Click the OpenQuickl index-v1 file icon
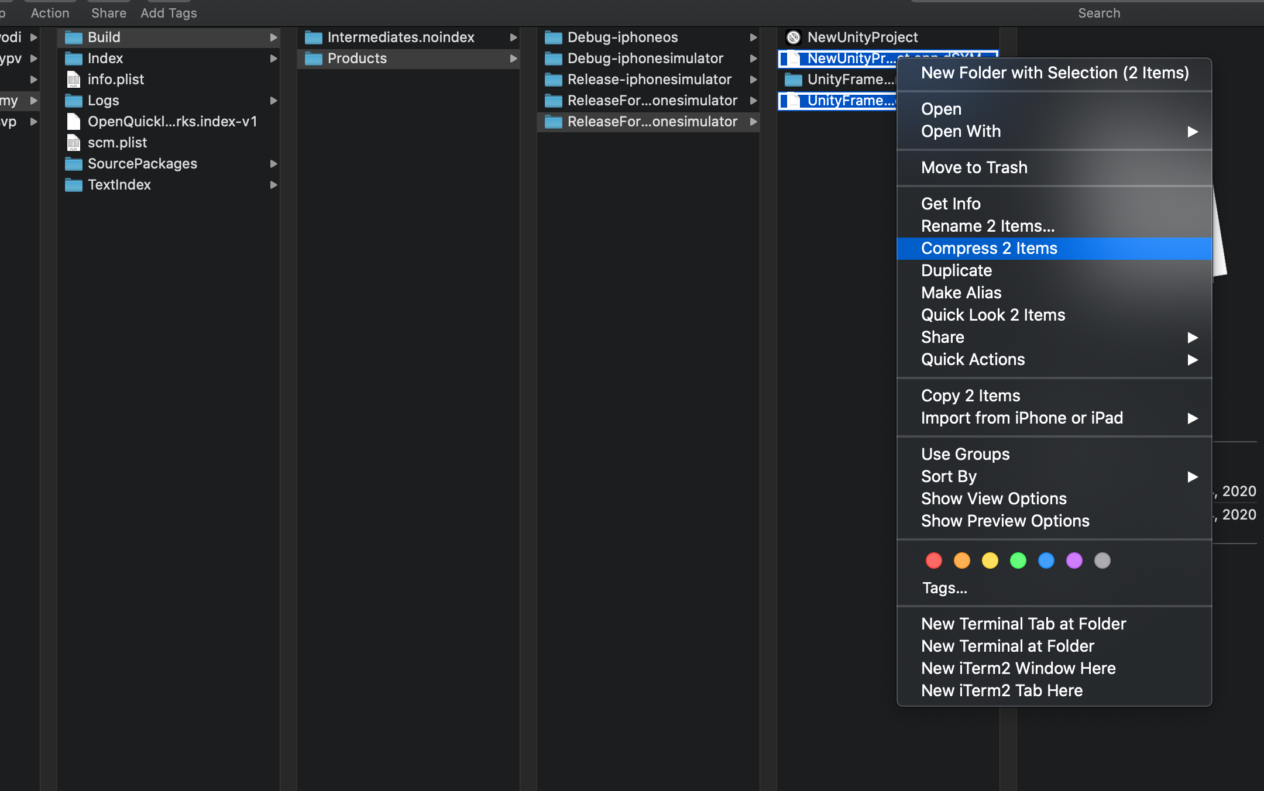The width and height of the screenshot is (1264, 791). pos(73,122)
